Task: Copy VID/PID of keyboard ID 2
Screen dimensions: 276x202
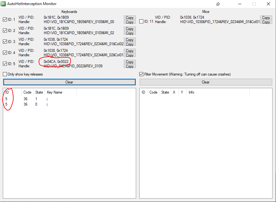Action: (129, 28)
